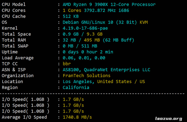Click the CPU Cores label
The height and width of the screenshot is (122, 187).
[x=14, y=10]
